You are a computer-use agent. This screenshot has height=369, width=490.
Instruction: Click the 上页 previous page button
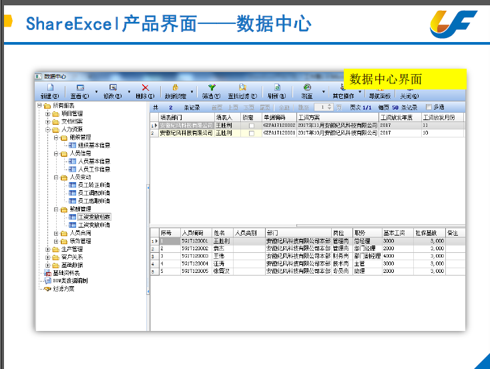(x=233, y=107)
